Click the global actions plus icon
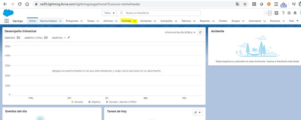The height and width of the screenshot is (120, 301). point(276,13)
